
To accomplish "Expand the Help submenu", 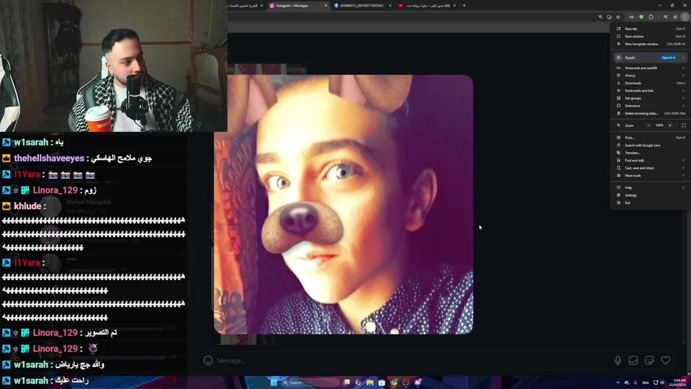I will coord(651,187).
